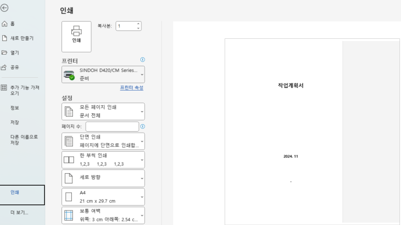Screen dimensions: 401x225
Task: Open the 한 부씩 인쇄 collate dropdown
Action: pyautogui.click(x=103, y=160)
